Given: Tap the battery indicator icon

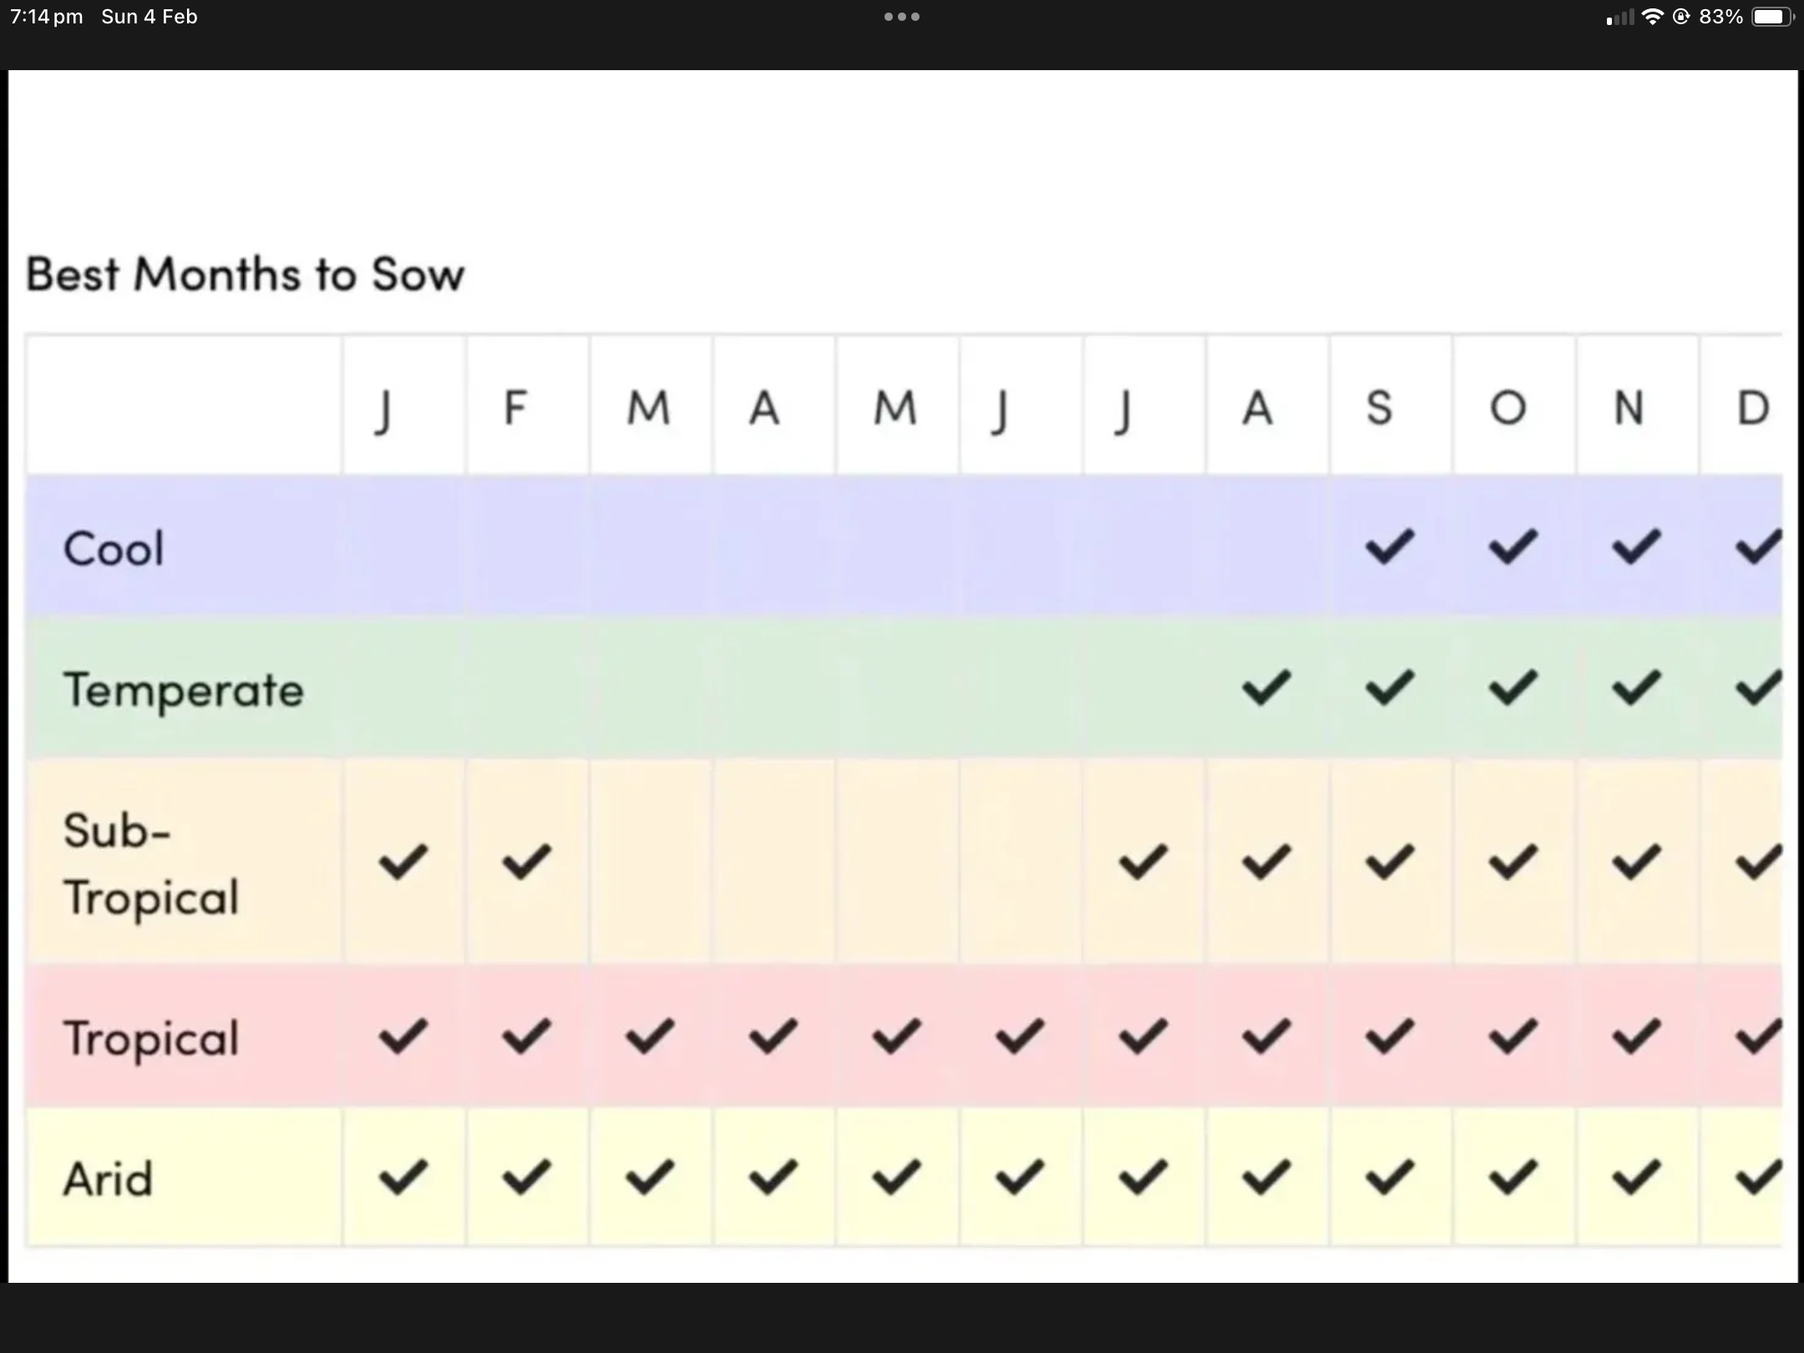Looking at the screenshot, I should [1772, 17].
